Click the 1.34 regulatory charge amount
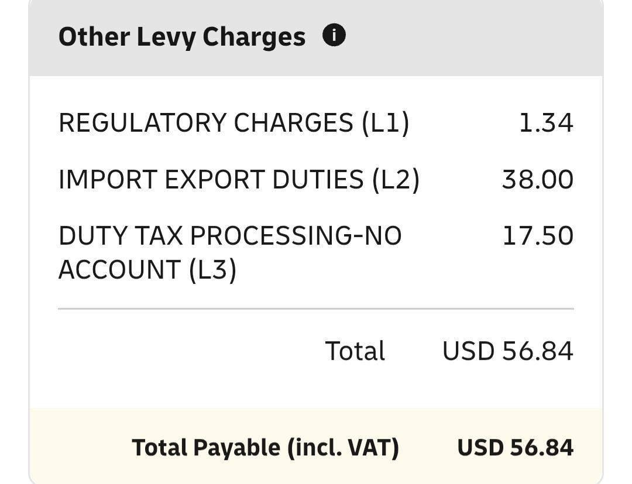This screenshot has width=632, height=484. pos(546,123)
